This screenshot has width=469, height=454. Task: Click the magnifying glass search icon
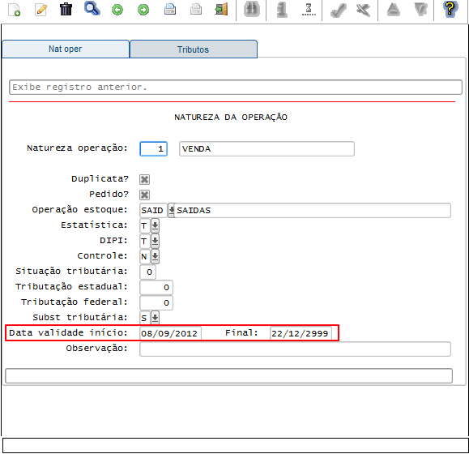[x=92, y=8]
